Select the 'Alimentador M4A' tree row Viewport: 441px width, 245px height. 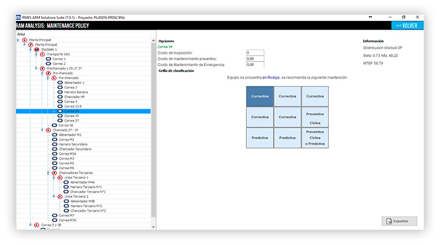pos(84,182)
